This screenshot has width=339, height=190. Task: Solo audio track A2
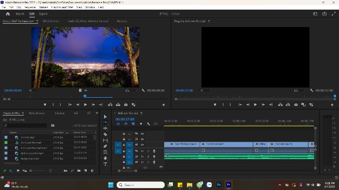tap(148, 157)
